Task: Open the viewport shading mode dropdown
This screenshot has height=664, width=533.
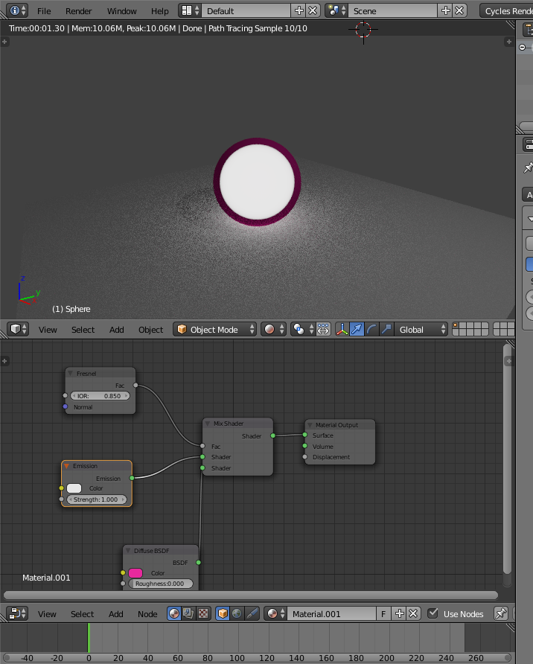Action: tap(272, 330)
